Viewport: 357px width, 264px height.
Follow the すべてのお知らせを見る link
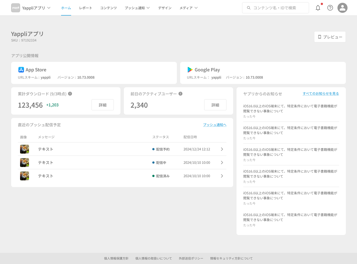[321, 94]
